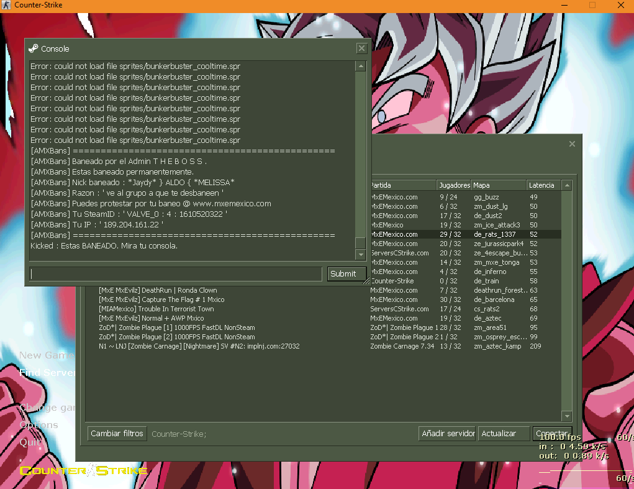Screen dimensions: 634x489
Task: Select the Zombie Plague [1] 1000FPS server
Action: 324,327
